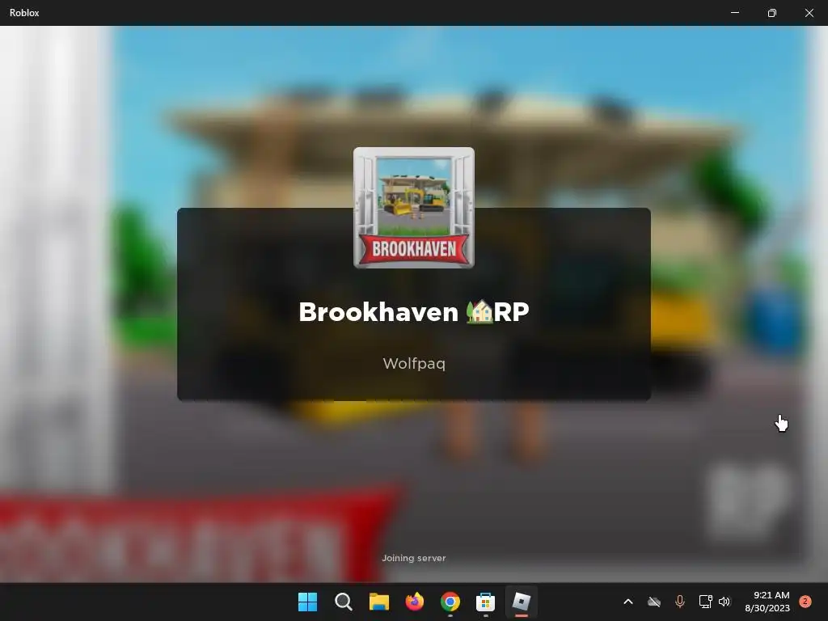Screen dimensions: 828x621
Task: Click the Brookhaven RP title
Action: click(x=414, y=311)
